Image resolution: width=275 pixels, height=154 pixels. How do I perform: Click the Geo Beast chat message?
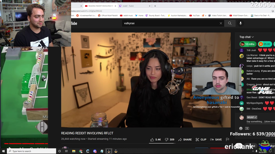257,98
